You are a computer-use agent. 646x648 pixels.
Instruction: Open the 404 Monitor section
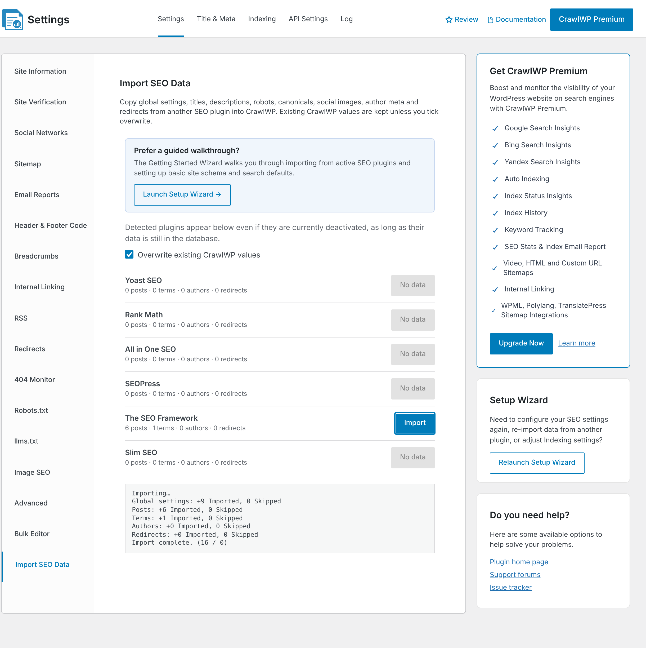[x=34, y=380]
